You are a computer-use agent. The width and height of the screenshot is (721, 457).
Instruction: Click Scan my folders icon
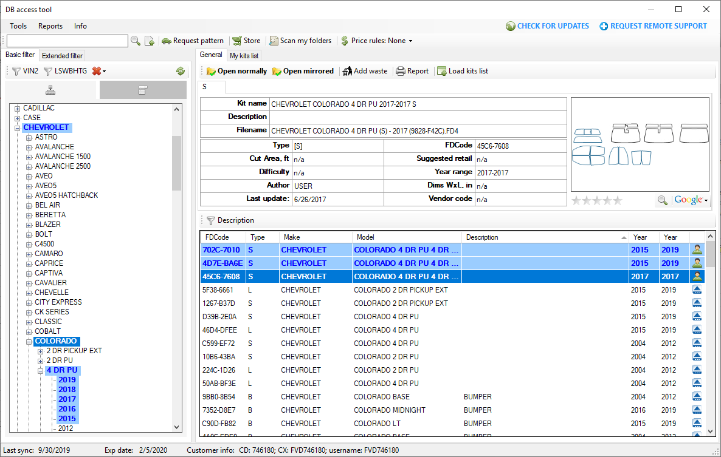point(274,41)
